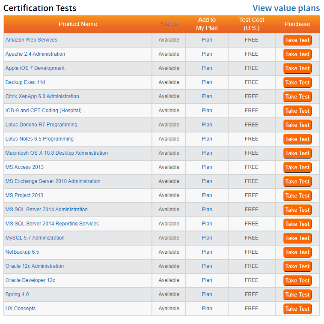Add Citrix XenApp 6.0 to plan
The width and height of the screenshot is (324, 324).
pyautogui.click(x=207, y=96)
